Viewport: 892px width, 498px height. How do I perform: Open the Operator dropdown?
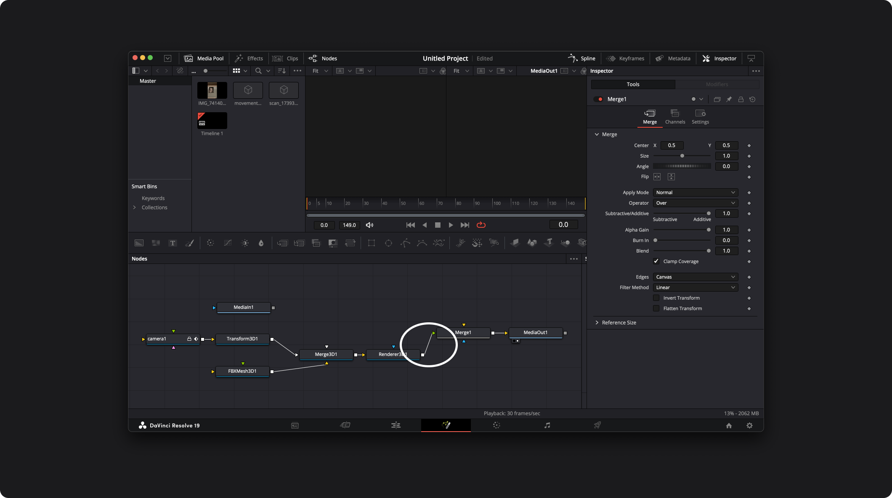[695, 203]
